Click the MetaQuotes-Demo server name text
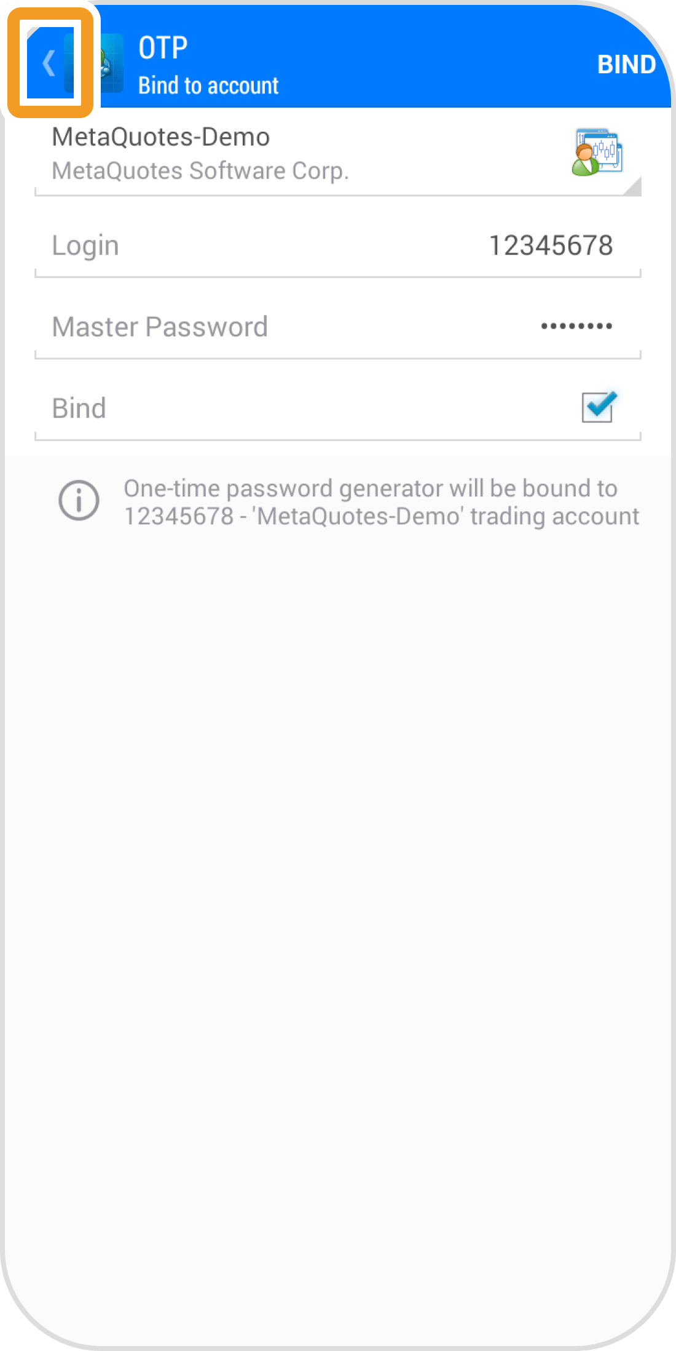This screenshot has width=676, height=1351. (x=160, y=137)
